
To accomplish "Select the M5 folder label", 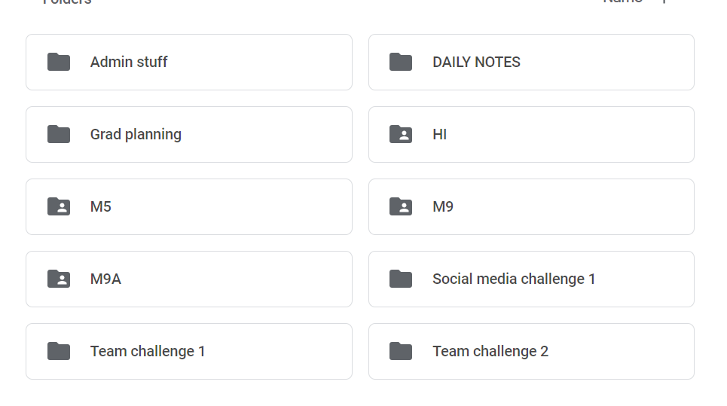I will (x=101, y=206).
